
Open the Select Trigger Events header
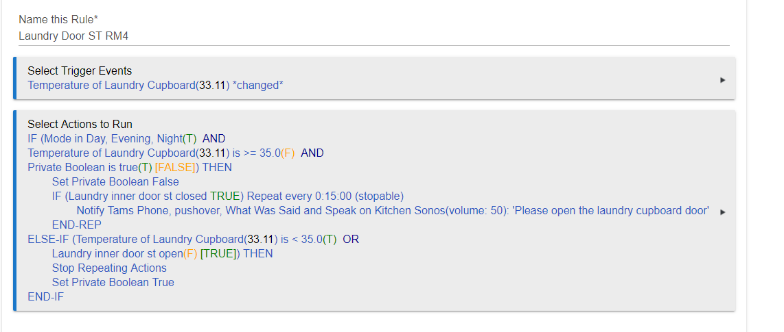point(80,71)
